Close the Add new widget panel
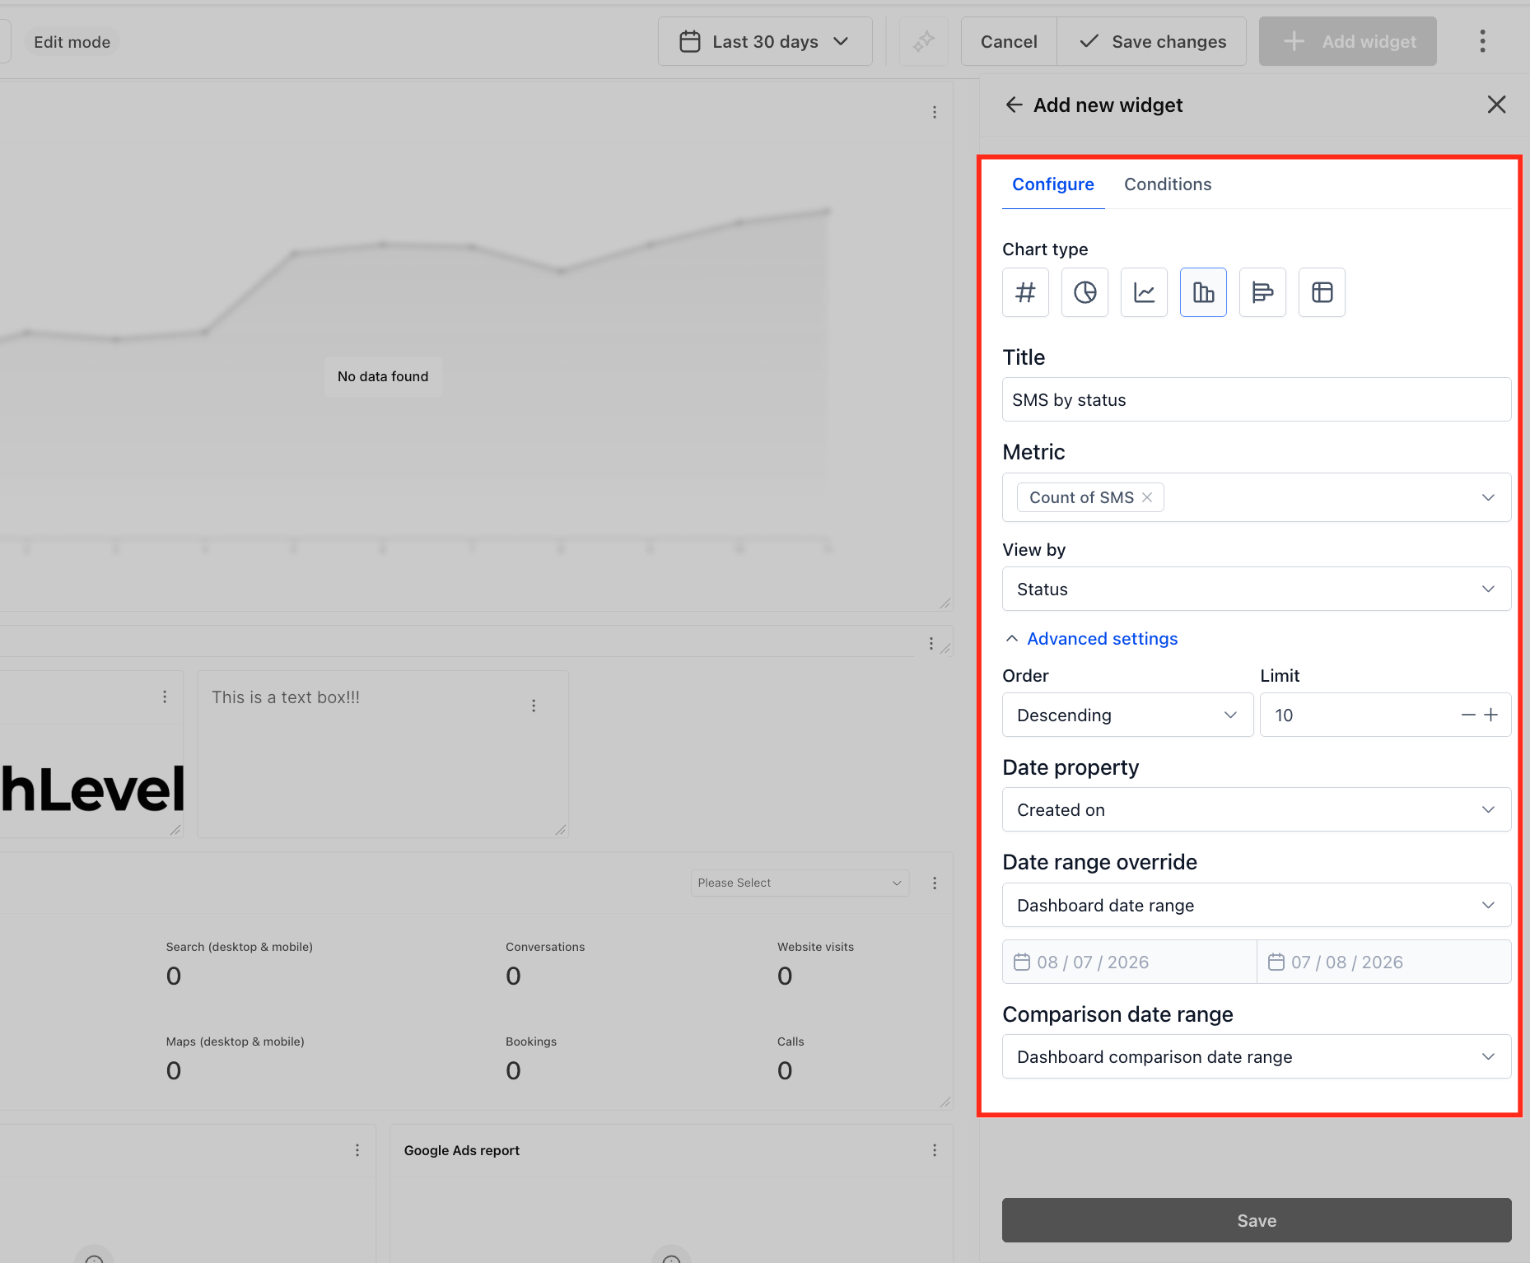The image size is (1530, 1263). tap(1496, 105)
